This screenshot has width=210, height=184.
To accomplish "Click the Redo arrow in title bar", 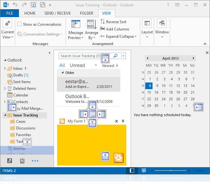I will pos(24,5).
